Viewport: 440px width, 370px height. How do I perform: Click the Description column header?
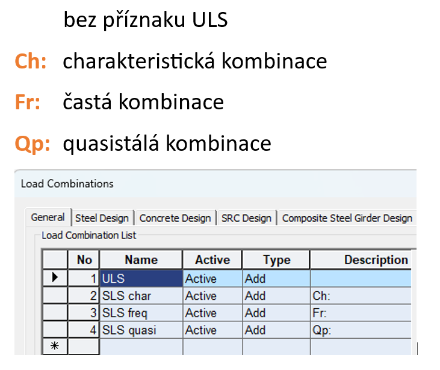point(376,260)
